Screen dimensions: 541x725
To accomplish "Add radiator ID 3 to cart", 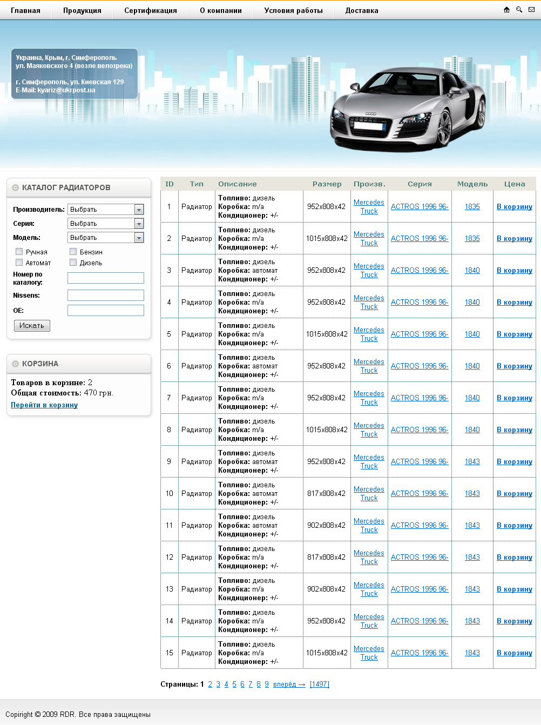I will (514, 270).
